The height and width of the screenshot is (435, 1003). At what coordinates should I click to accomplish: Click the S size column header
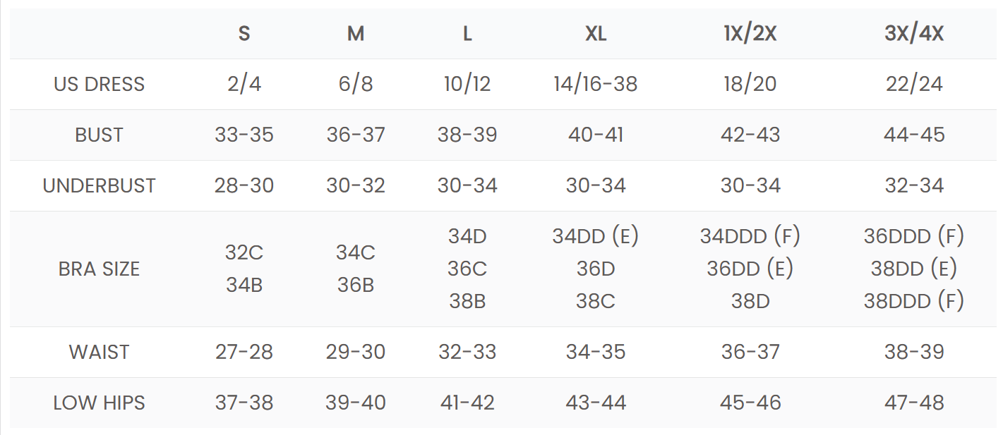pos(244,34)
